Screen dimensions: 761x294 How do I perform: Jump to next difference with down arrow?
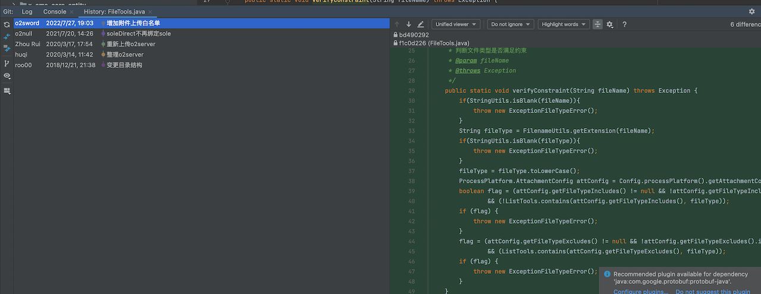point(408,24)
